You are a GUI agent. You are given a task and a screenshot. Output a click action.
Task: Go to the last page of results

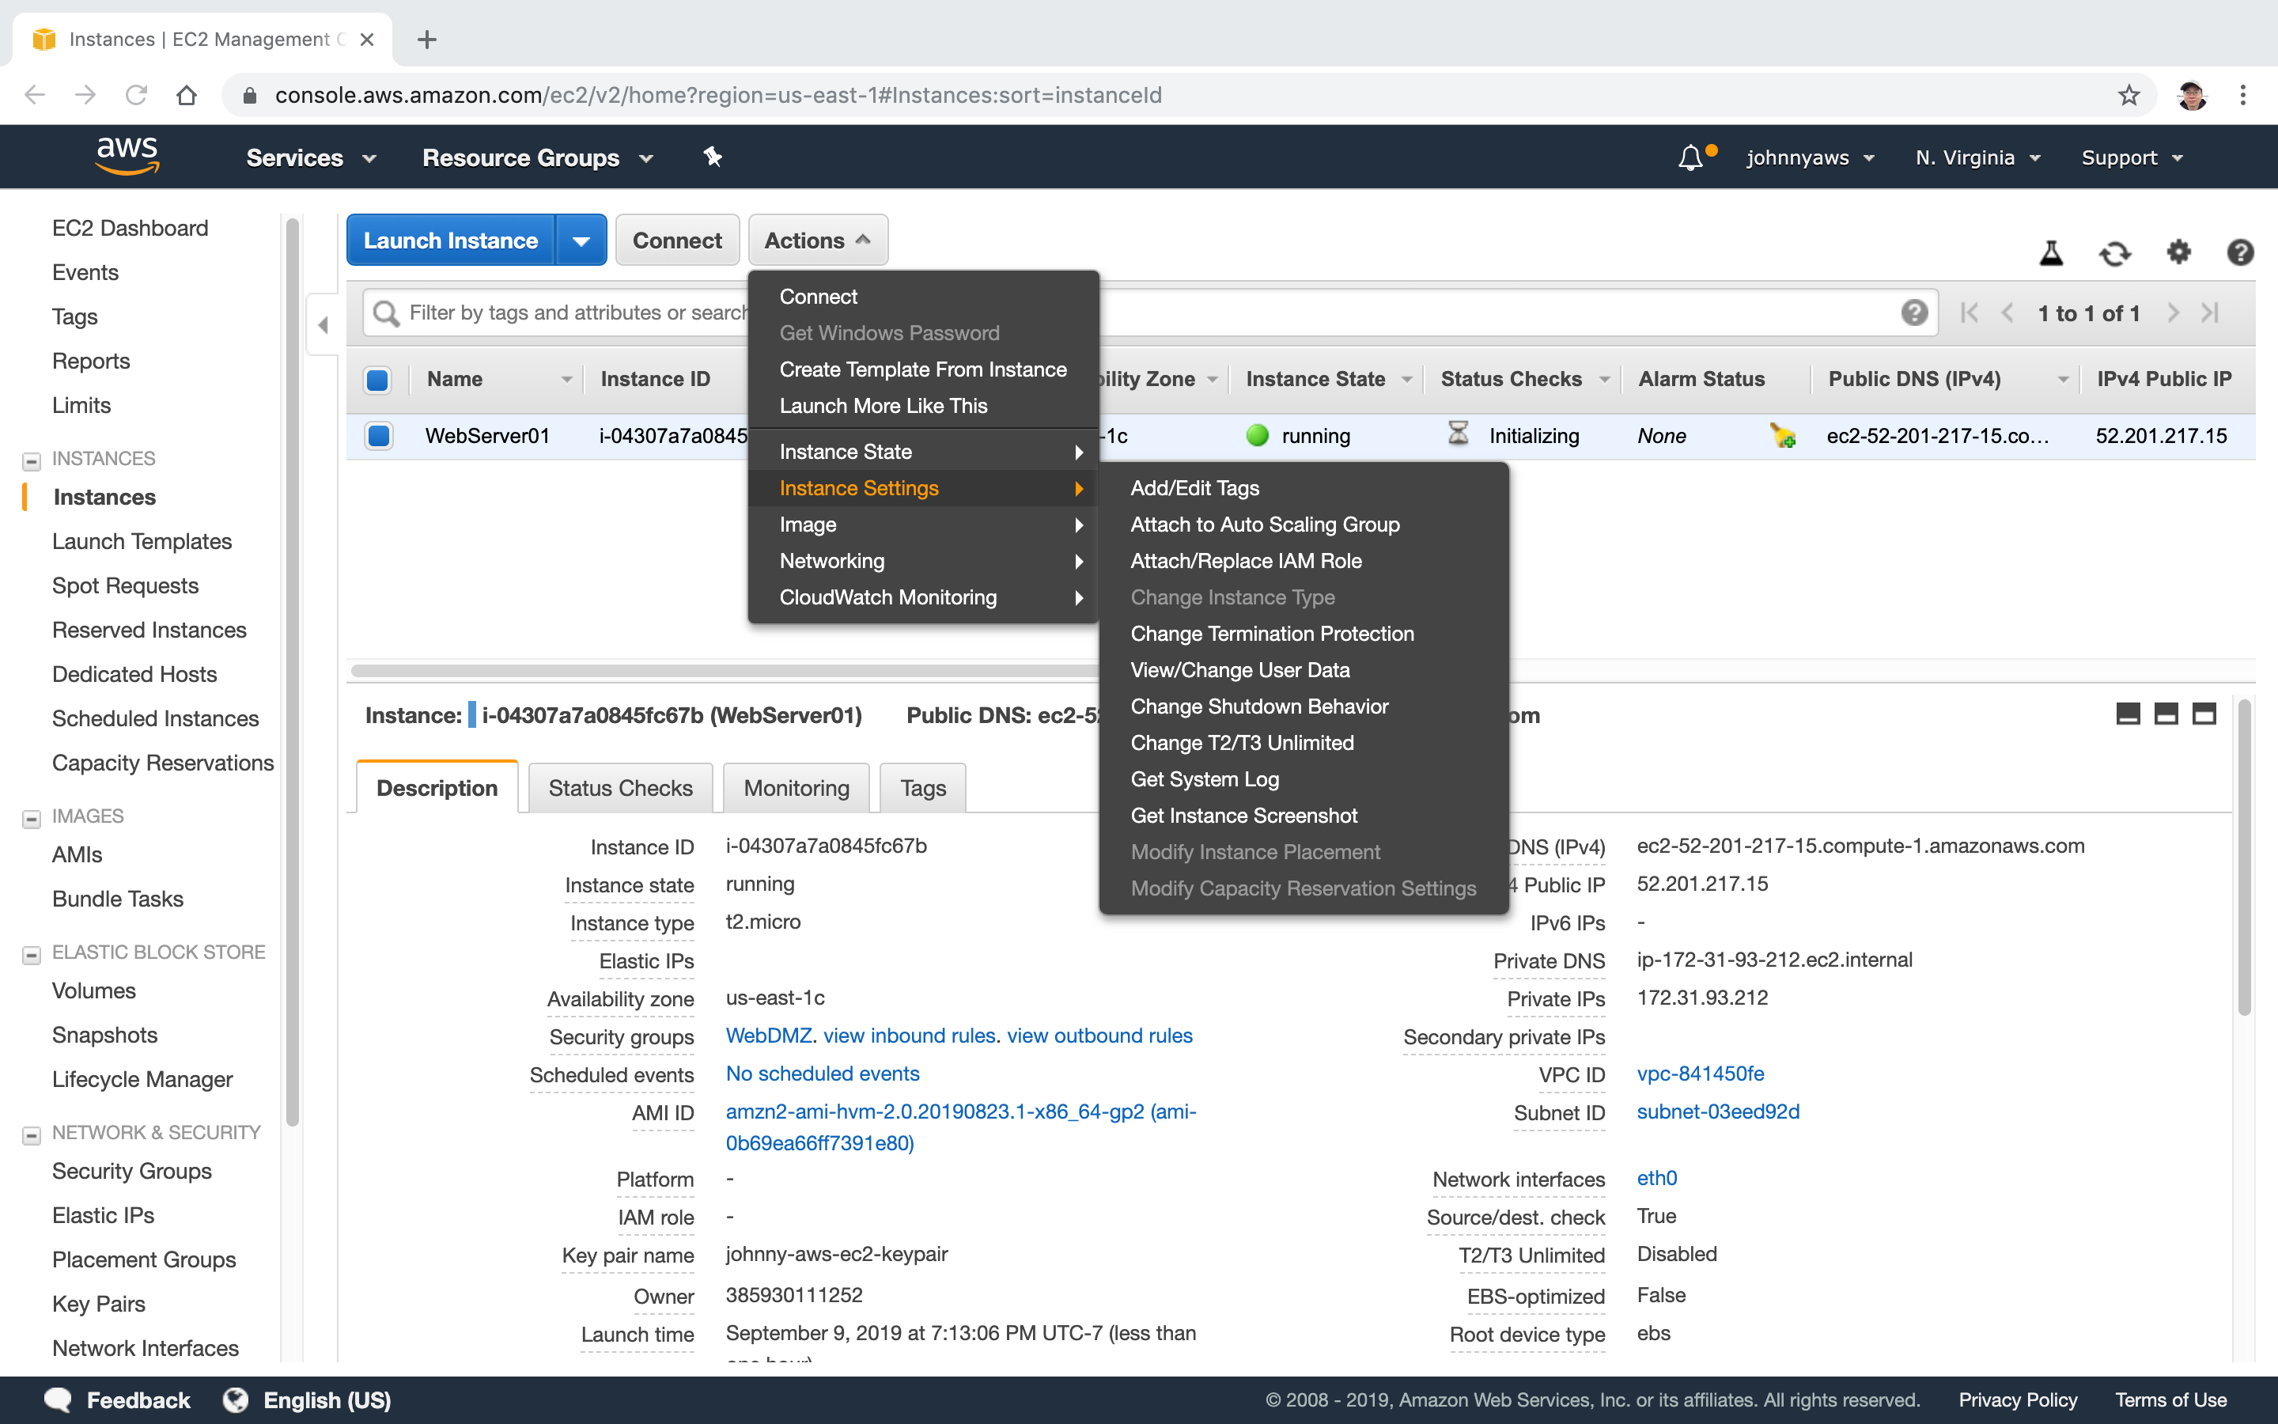pos(2210,312)
